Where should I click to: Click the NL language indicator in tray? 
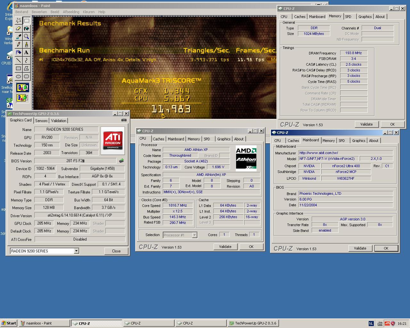371,324
